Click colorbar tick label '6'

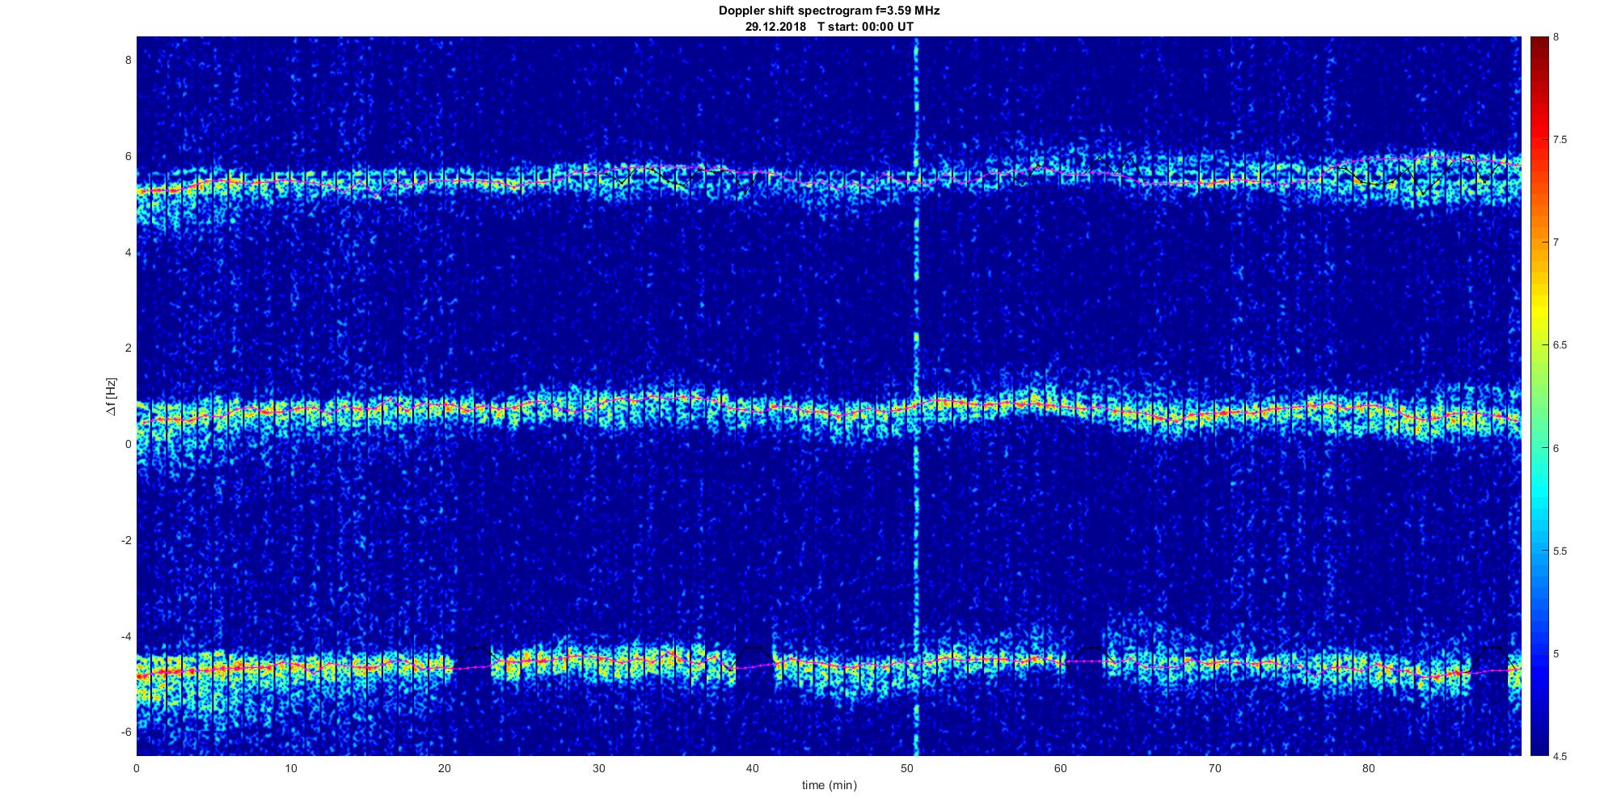click(1556, 448)
